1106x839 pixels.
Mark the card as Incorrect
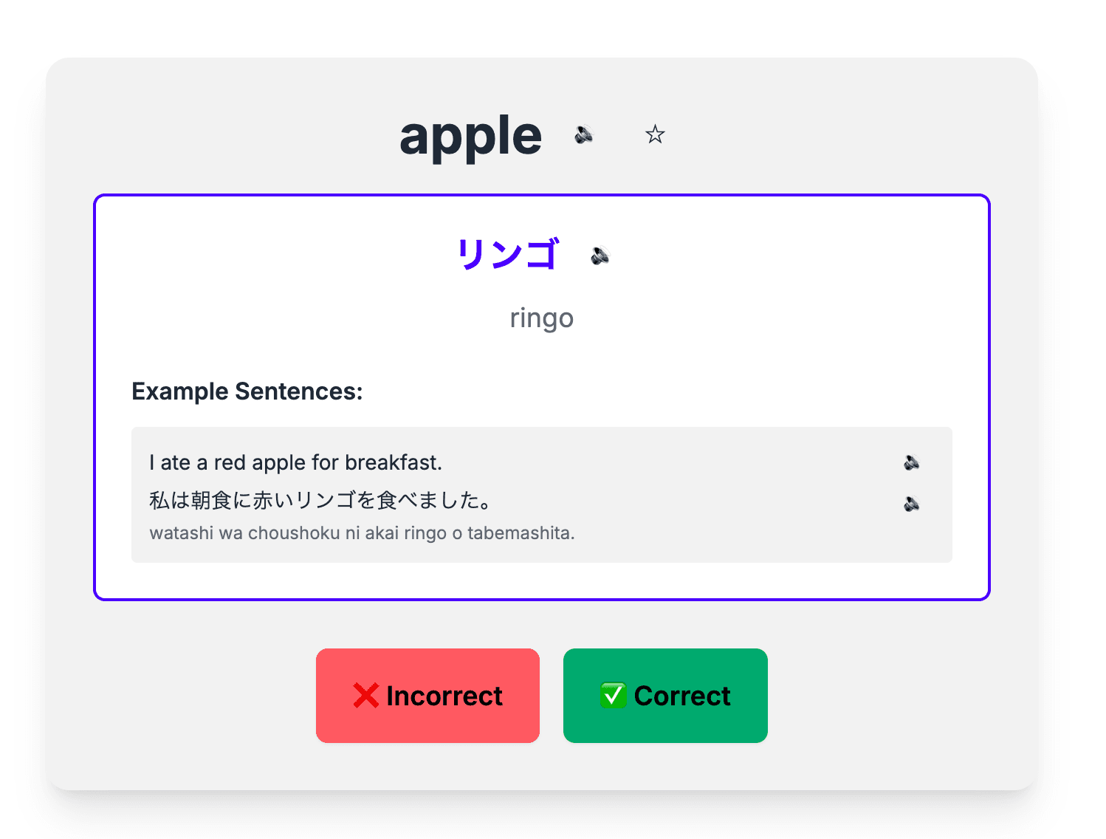pyautogui.click(x=427, y=696)
